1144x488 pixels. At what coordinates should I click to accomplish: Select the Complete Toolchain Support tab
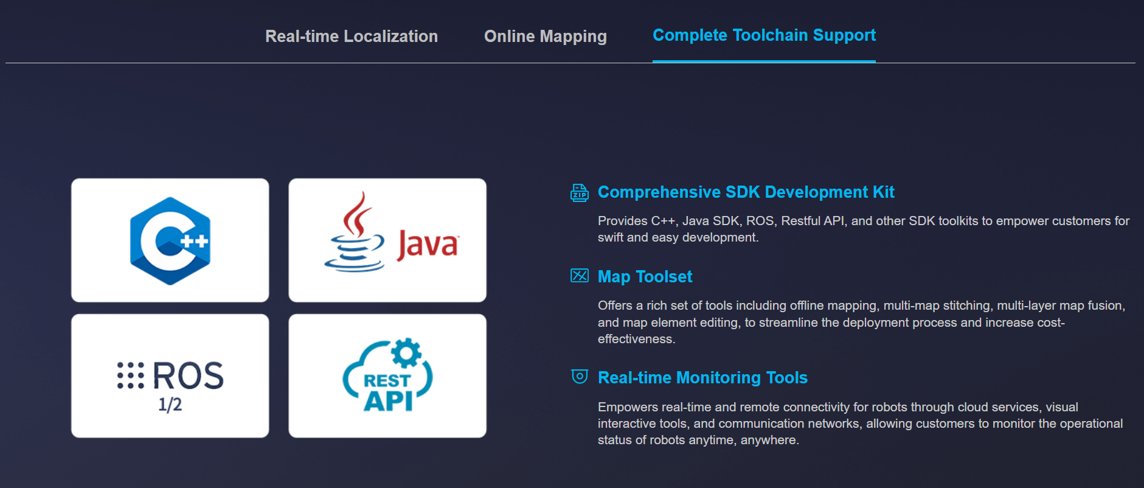click(x=764, y=35)
